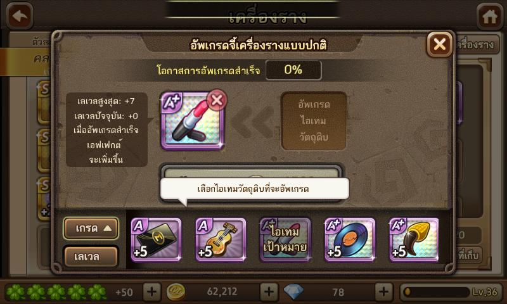Viewport: 507px width, 304px height.
Task: Open the home screen icon
Action: click(489, 16)
